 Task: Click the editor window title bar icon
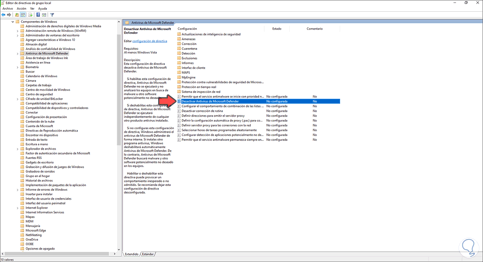coord(3,3)
